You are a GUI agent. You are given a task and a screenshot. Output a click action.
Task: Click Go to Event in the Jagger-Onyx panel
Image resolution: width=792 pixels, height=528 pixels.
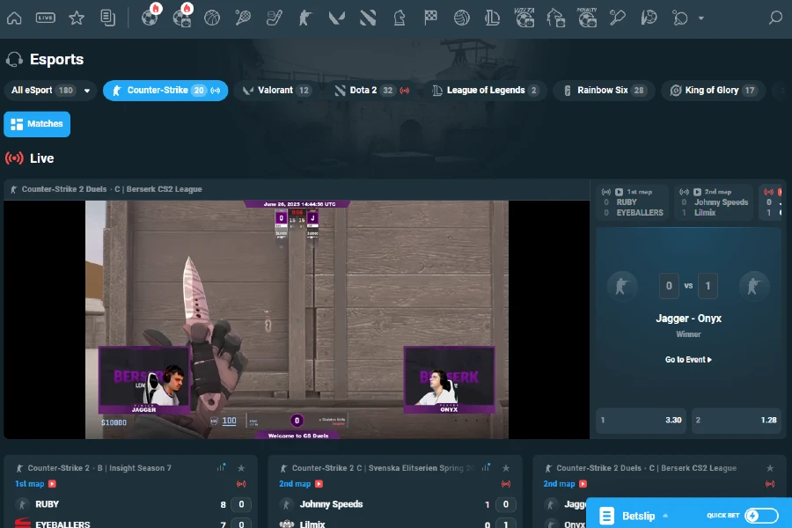point(688,359)
